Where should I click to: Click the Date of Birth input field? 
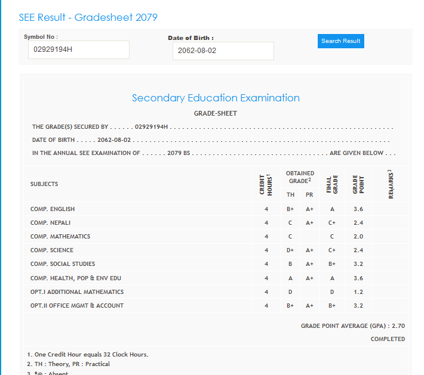pyautogui.click(x=223, y=51)
